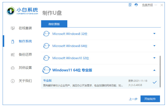Open 关于我们 page
Viewport: 168px width, 107px height.
pyautogui.click(x=25, y=81)
